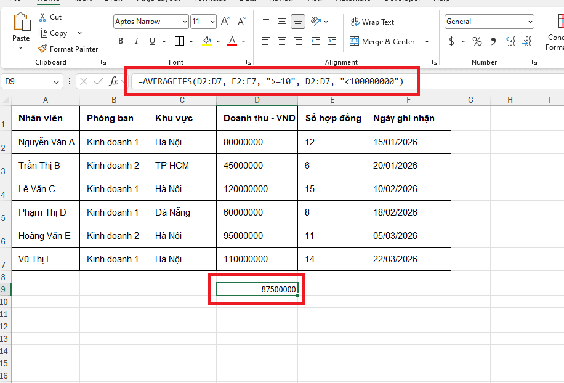
Task: Select the Số hợp đồng header cell
Action: pyautogui.click(x=332, y=118)
